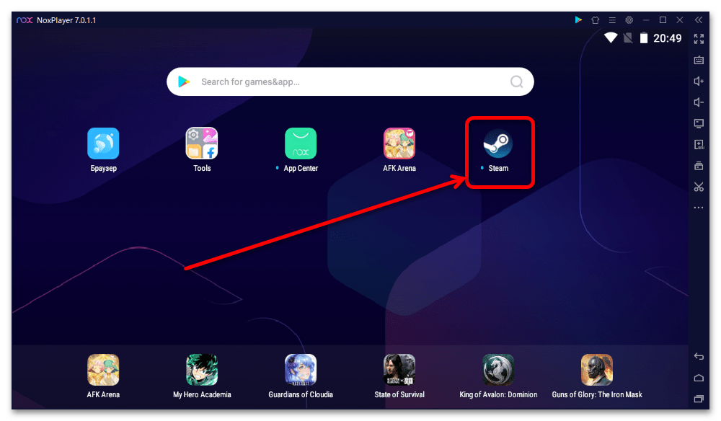Open the Google Play icon in title bar
This screenshot has width=721, height=421.
tap(578, 20)
